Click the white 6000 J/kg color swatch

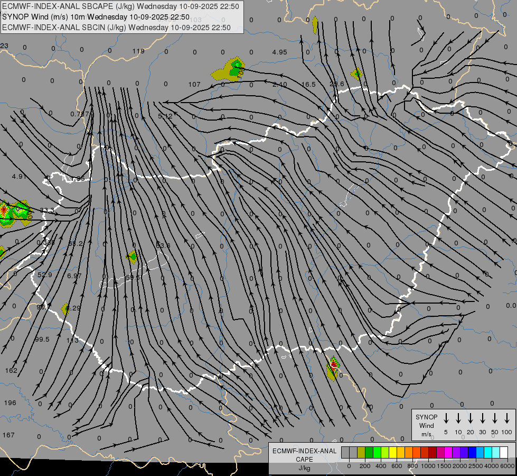(504, 453)
